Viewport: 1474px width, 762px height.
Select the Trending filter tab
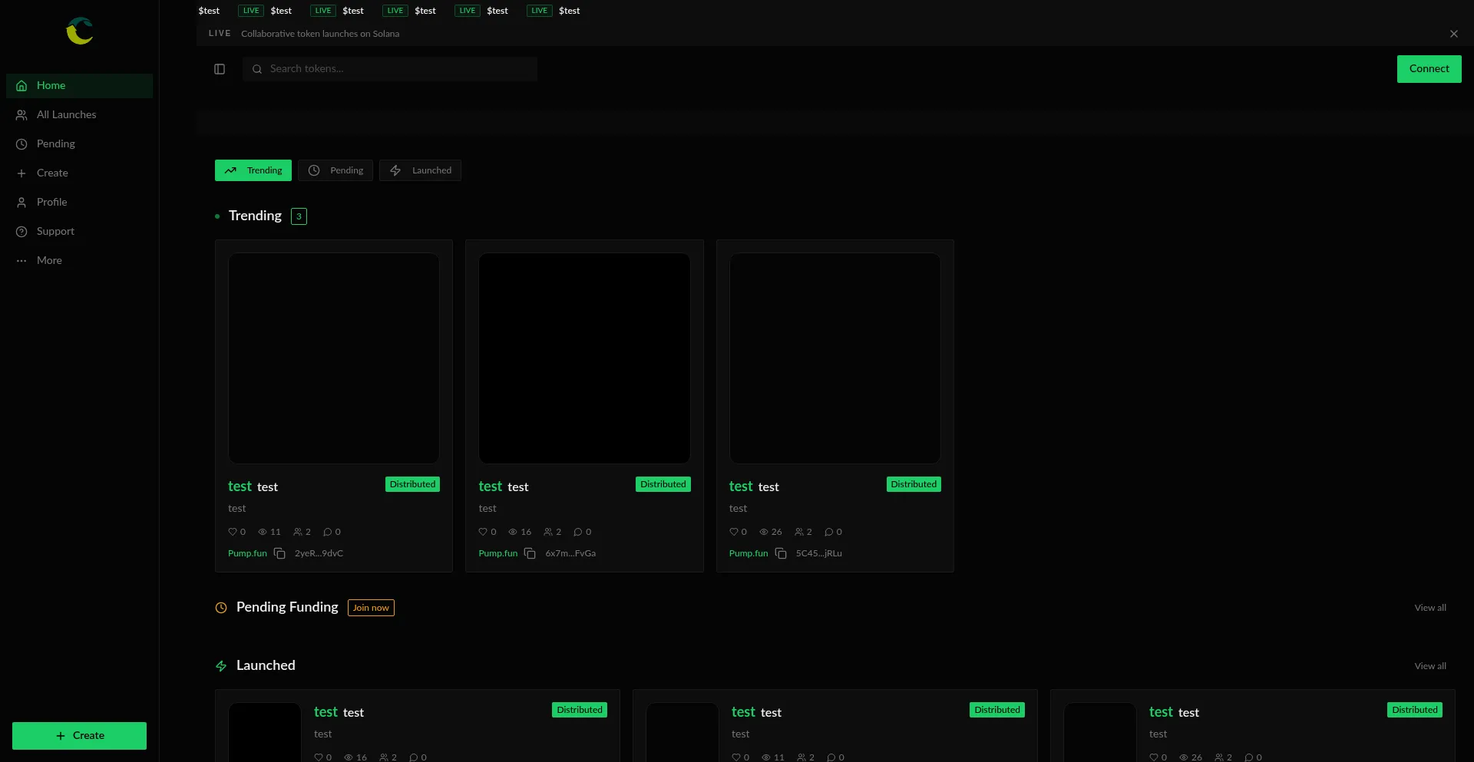pyautogui.click(x=253, y=170)
